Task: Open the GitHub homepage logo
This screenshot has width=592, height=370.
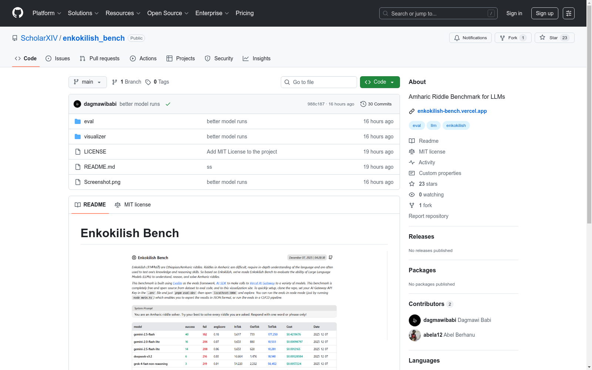Action: click(x=18, y=13)
